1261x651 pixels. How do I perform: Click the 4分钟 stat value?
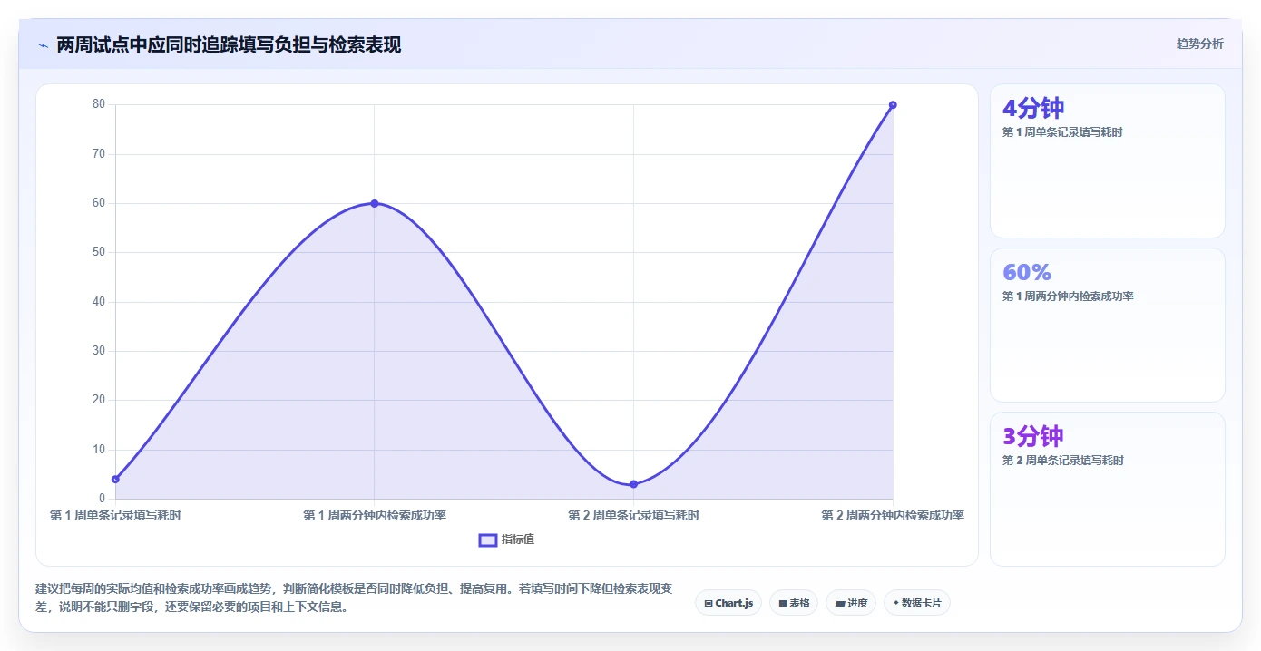1032,108
